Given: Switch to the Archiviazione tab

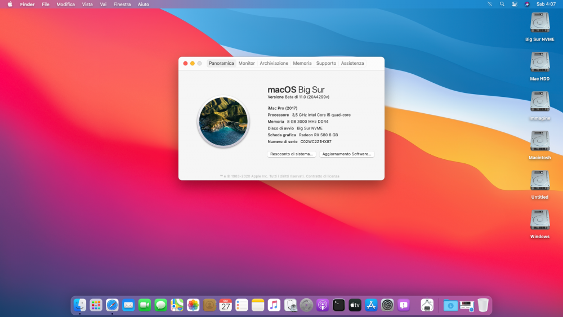Looking at the screenshot, I should click(274, 63).
